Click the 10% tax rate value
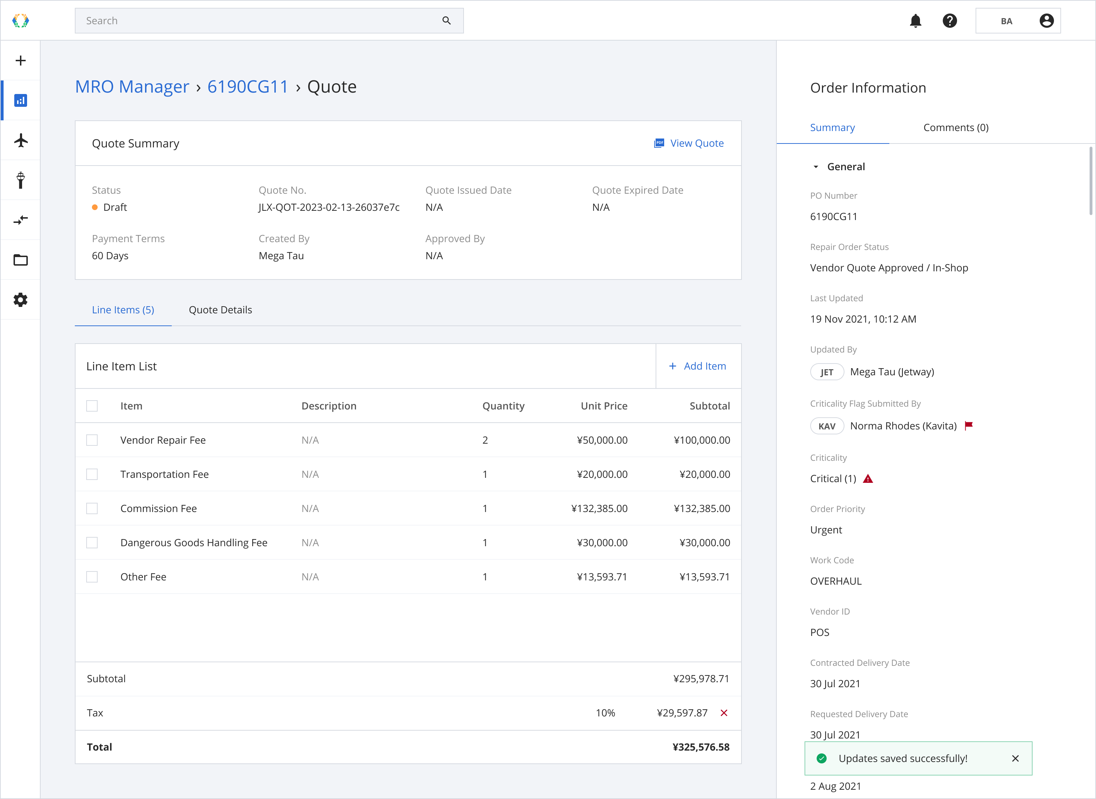 (x=605, y=713)
